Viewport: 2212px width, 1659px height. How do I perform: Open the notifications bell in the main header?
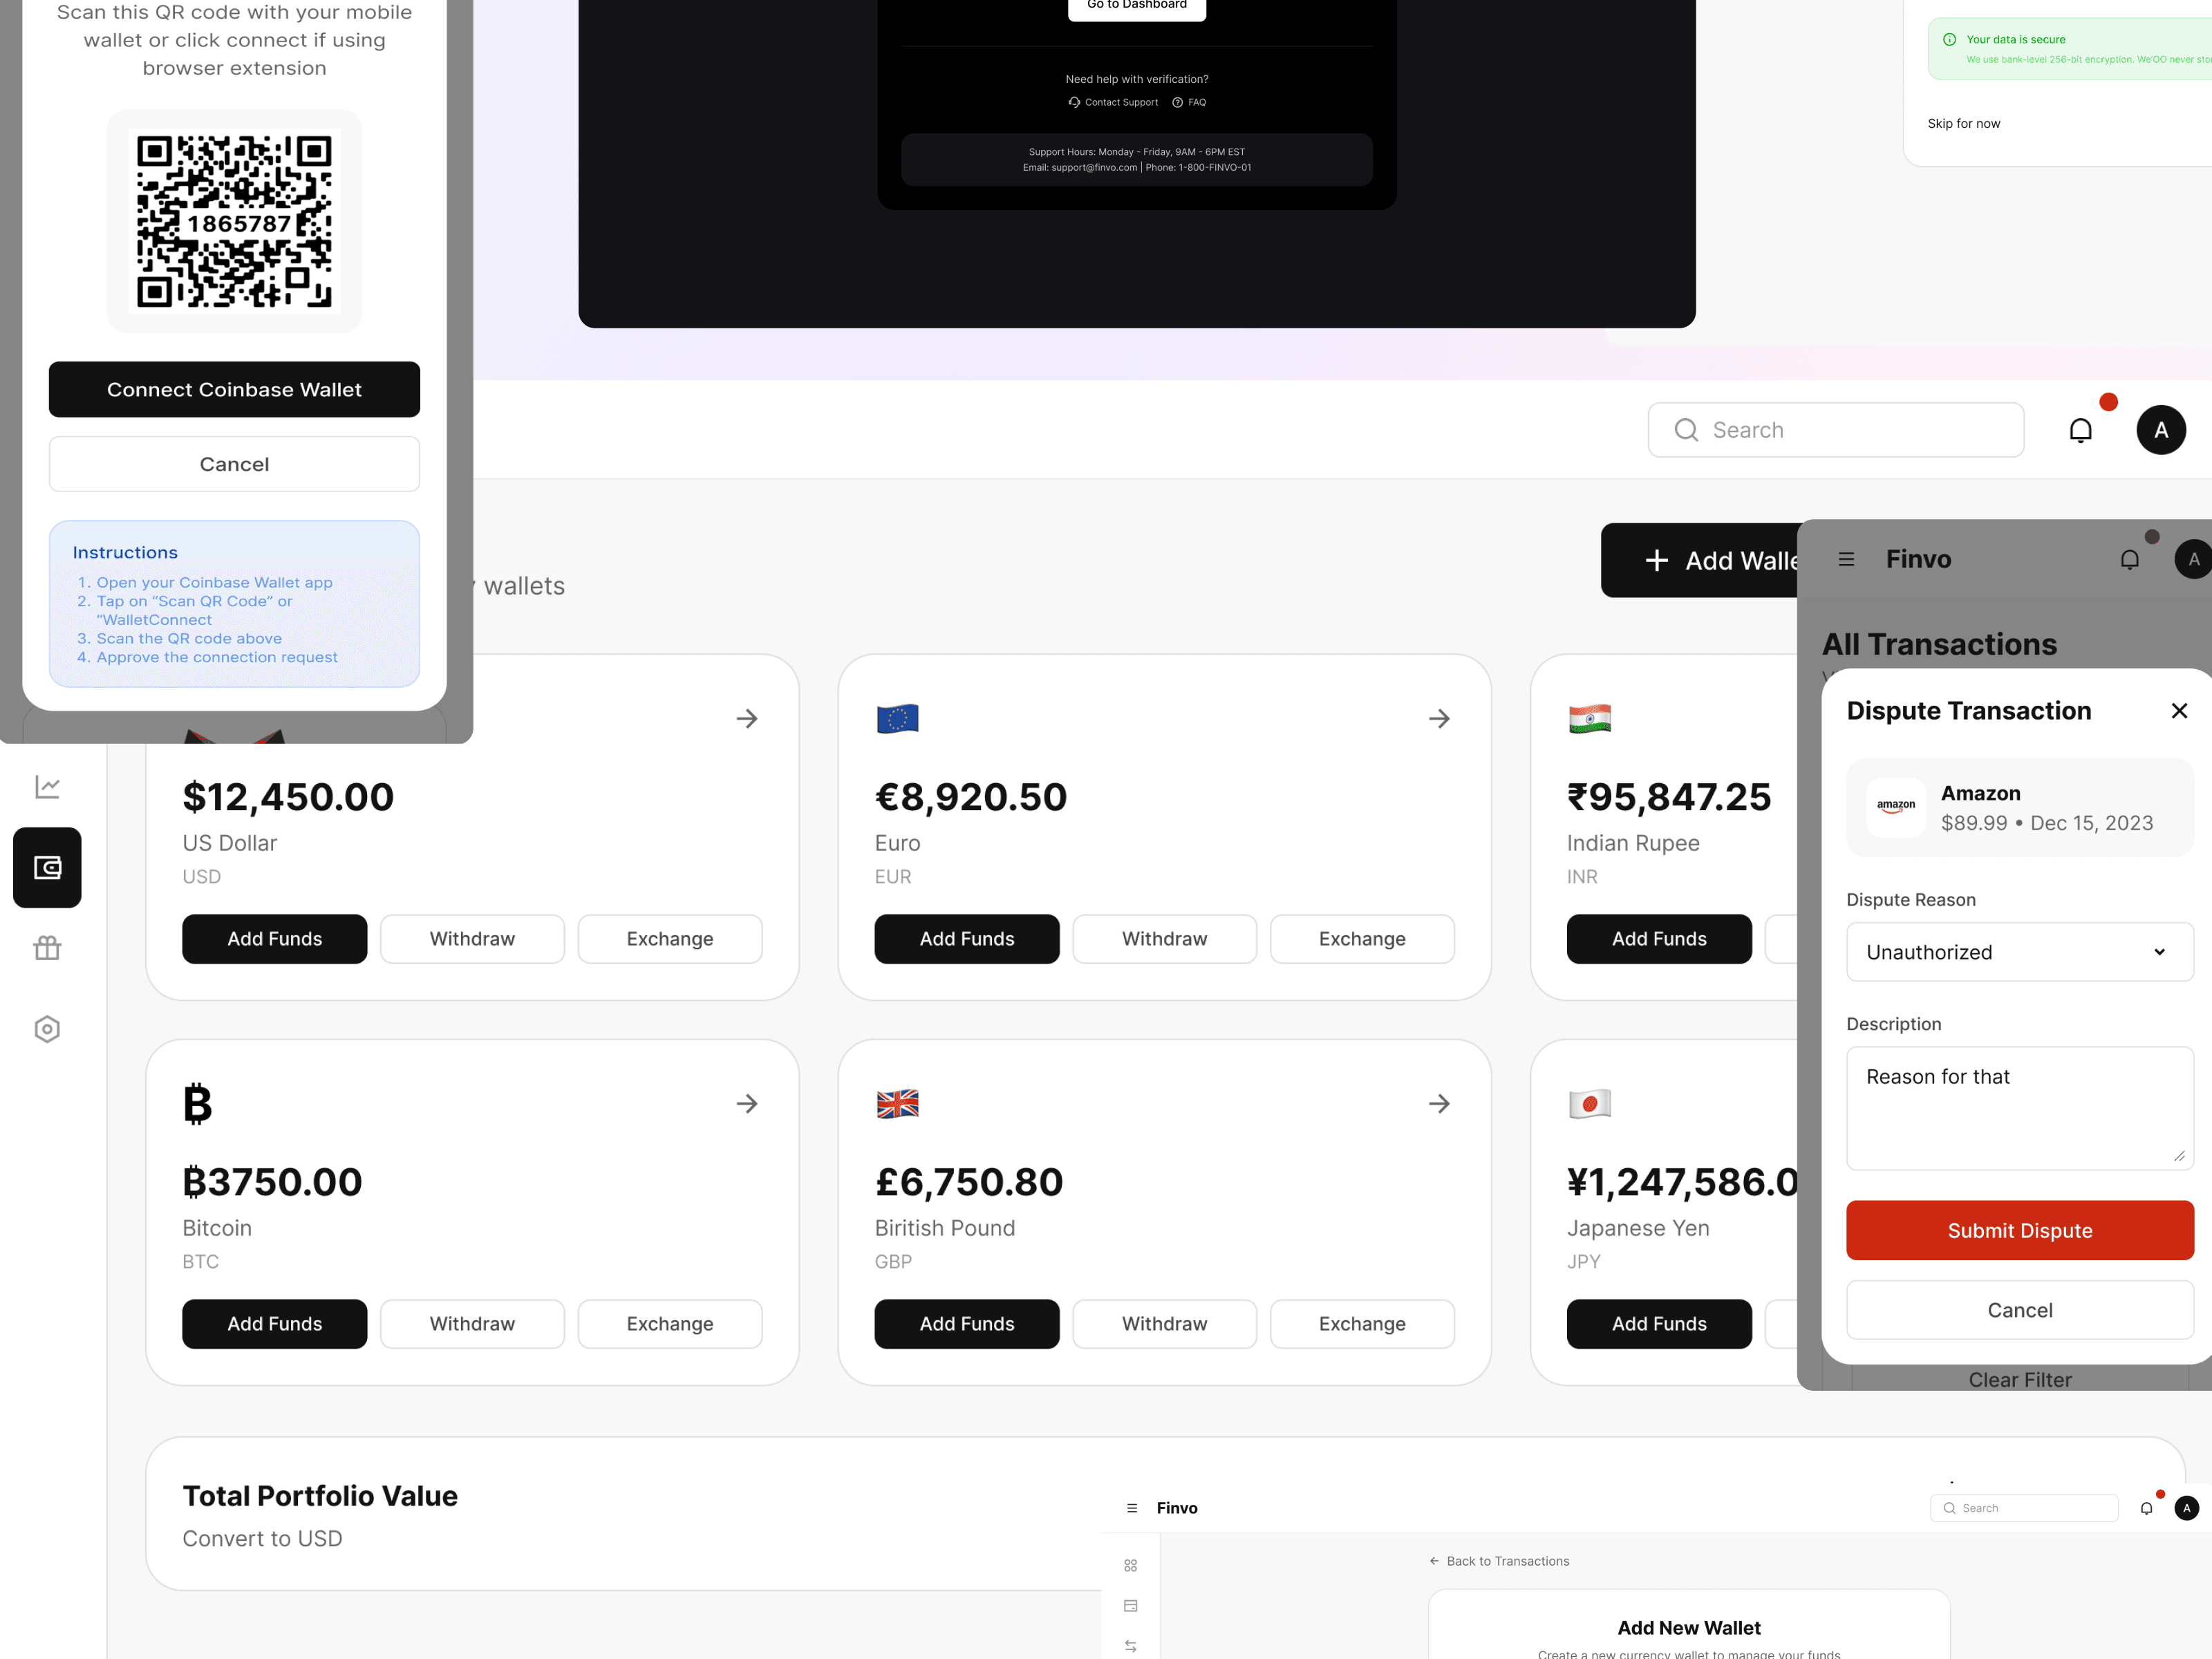pos(2080,430)
